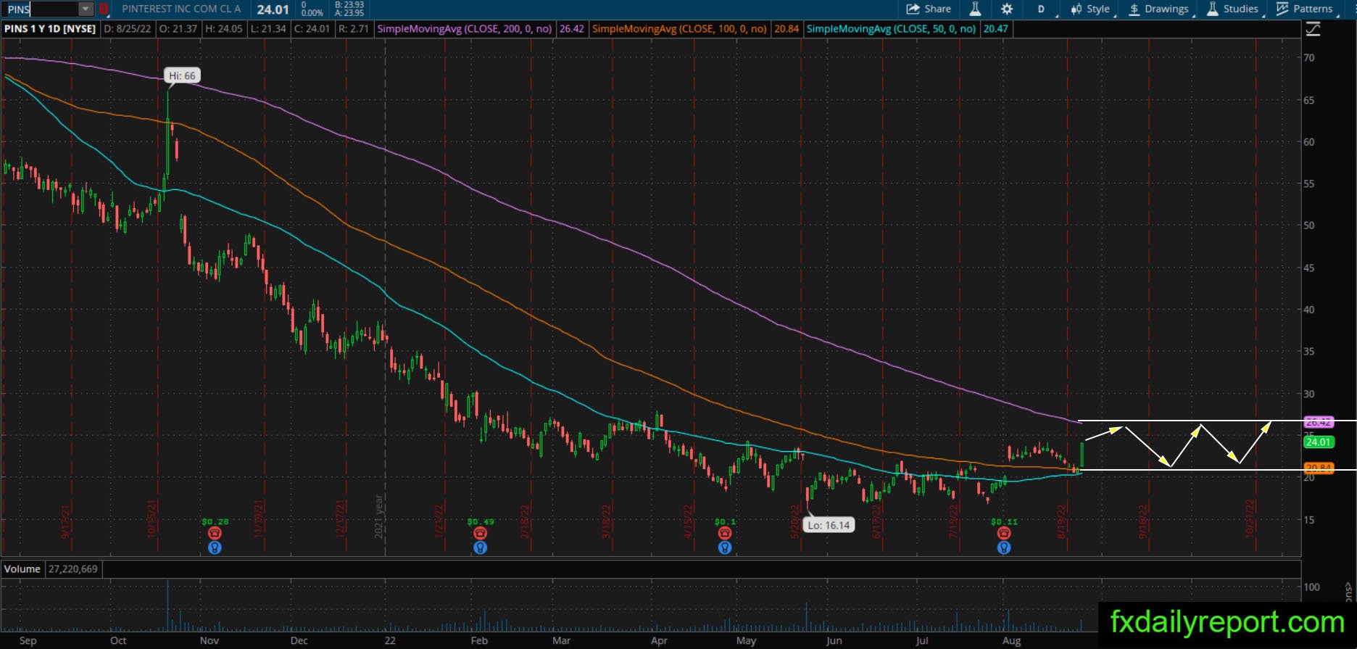Click the D: 8/25/22 date field
1357x649 pixels.
128,29
